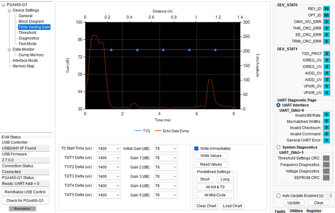335x213 pixels.
Task: Click the TVG legend line marker
Action: 138,131
